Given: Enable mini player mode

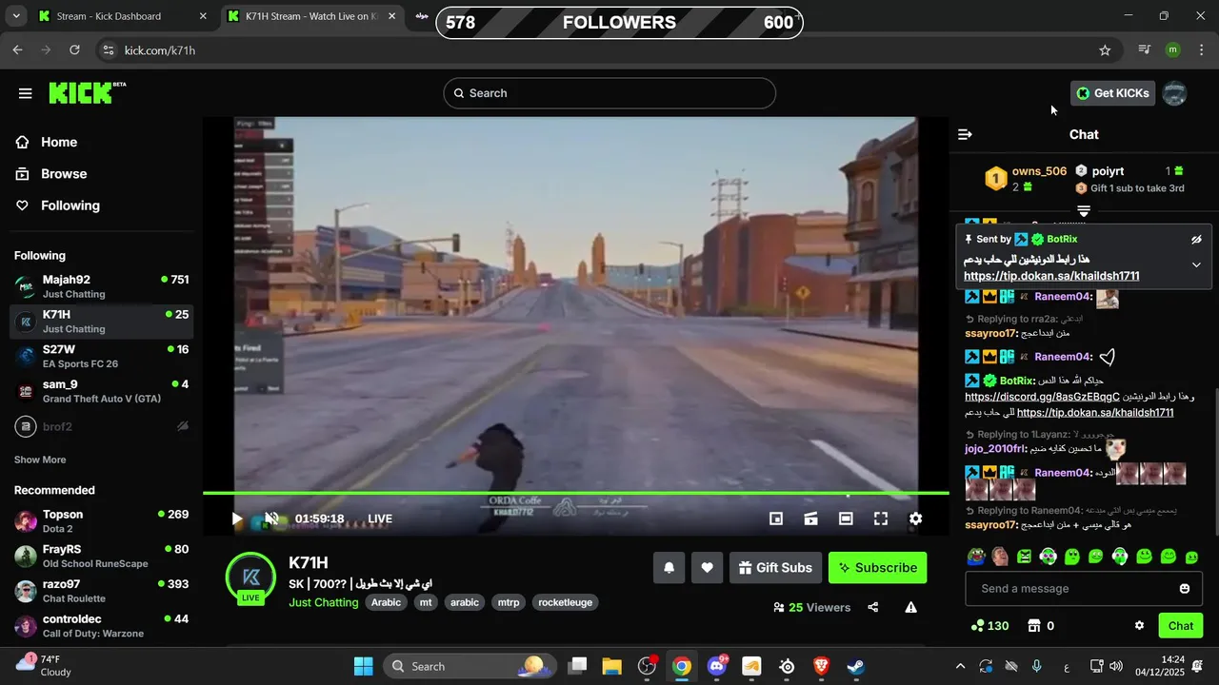Looking at the screenshot, I should (776, 519).
